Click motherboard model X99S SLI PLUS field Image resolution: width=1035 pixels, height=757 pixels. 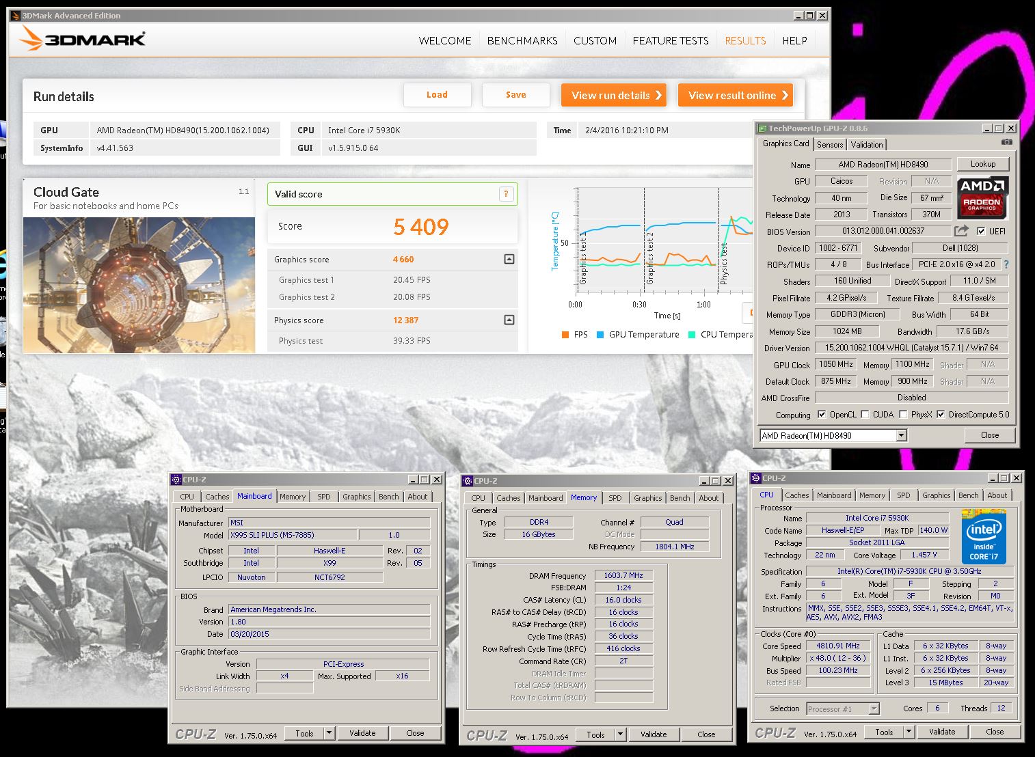[293, 535]
